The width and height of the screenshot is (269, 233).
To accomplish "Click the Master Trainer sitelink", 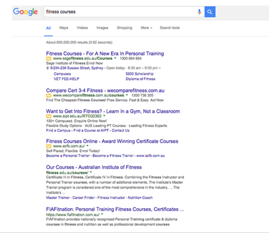I will tap(58, 198).
